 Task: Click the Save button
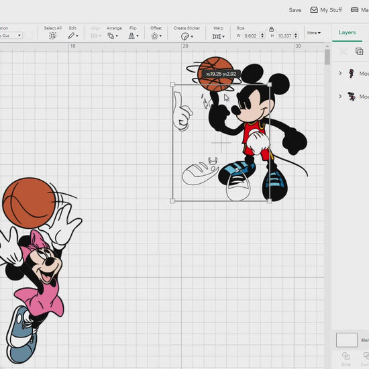pyautogui.click(x=295, y=10)
